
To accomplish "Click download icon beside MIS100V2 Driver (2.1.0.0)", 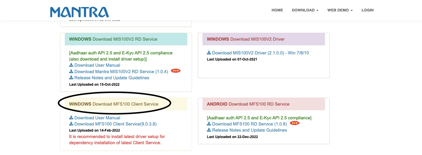I will coord(209,53).
